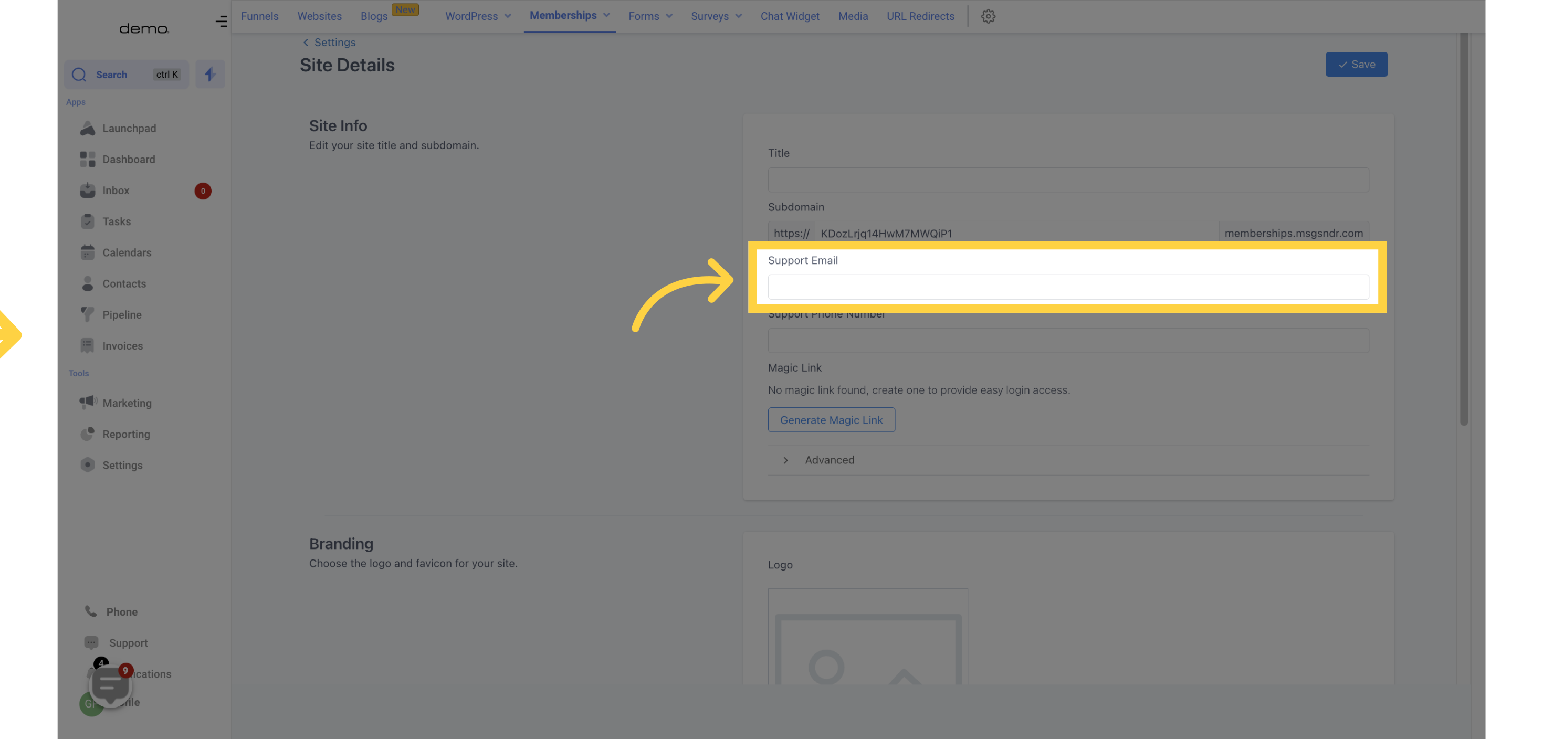The height and width of the screenshot is (739, 1543).
Task: Click Generate Magic Link button
Action: pyautogui.click(x=832, y=419)
